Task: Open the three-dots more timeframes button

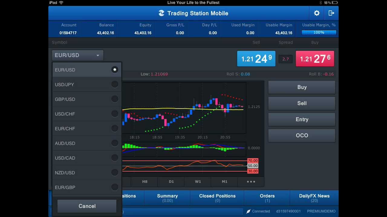Action: tap(251, 181)
